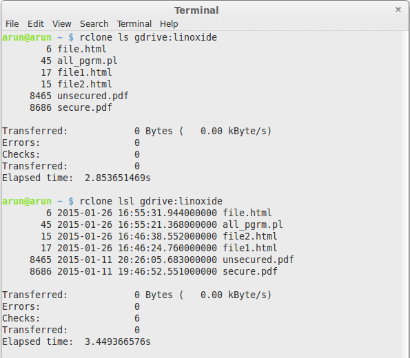Open the View menu
This screenshot has width=410, height=358.
pyautogui.click(x=61, y=24)
